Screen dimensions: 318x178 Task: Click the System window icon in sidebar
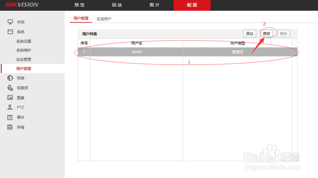[10, 32]
